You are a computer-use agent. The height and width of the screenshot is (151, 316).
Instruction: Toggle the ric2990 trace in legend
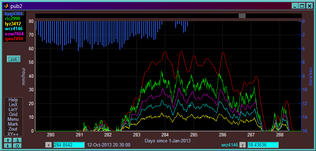[12, 19]
